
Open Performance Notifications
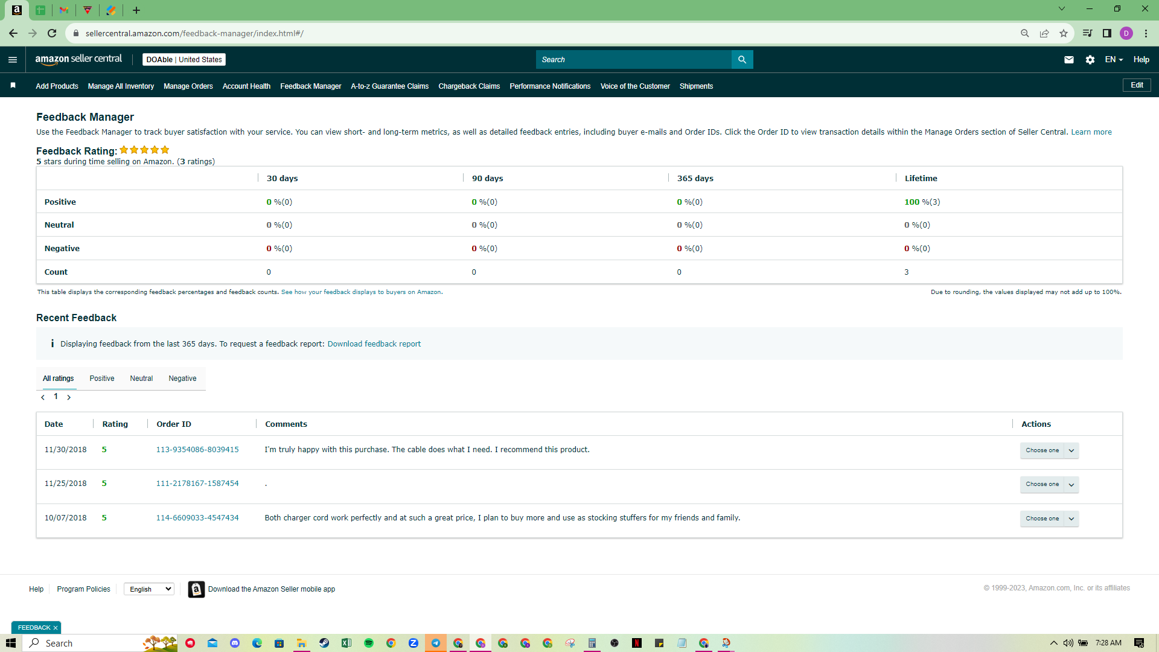click(550, 86)
